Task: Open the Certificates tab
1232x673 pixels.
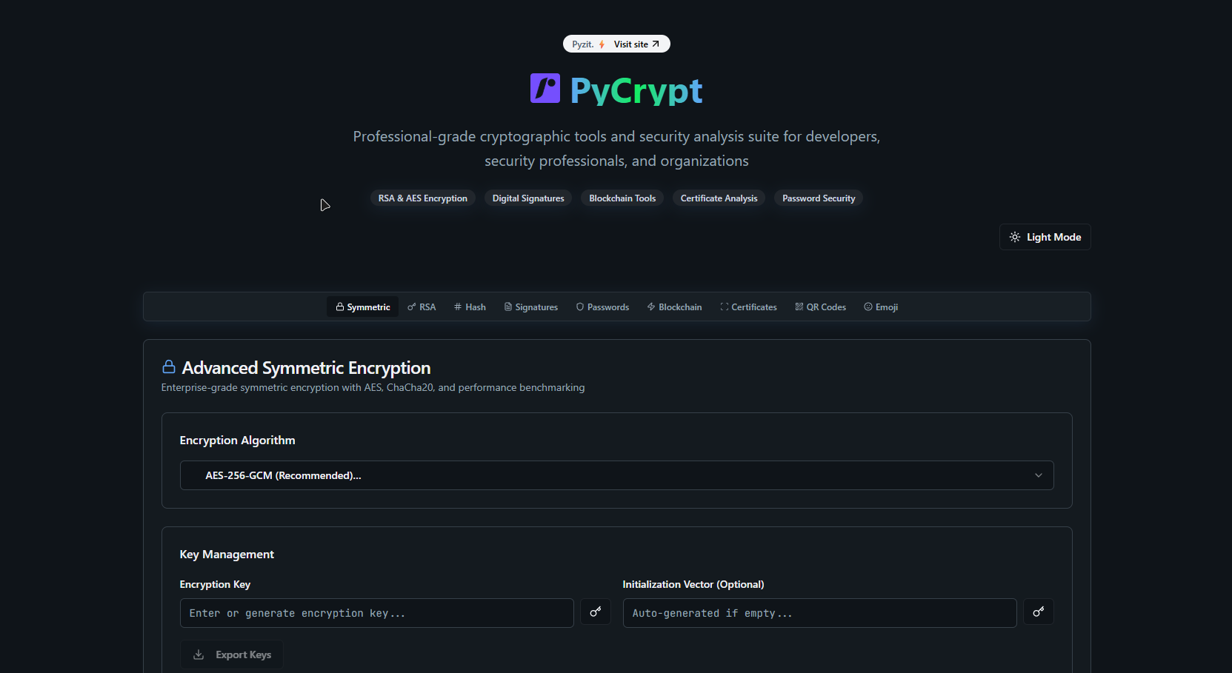Action: point(748,307)
